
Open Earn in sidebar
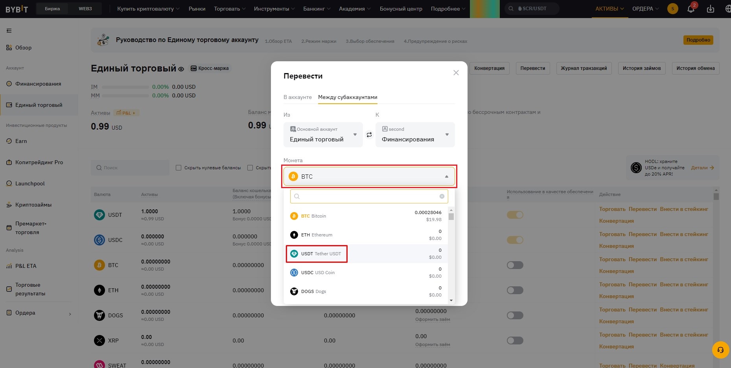(x=21, y=141)
